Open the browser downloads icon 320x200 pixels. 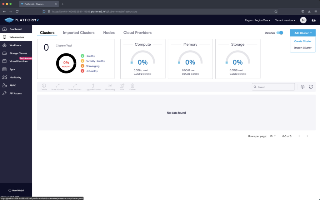309,12
